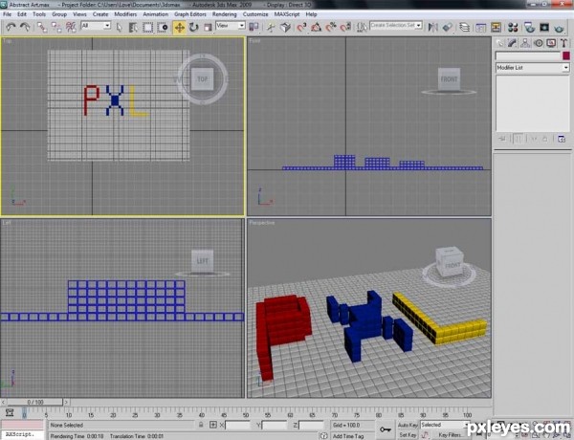
Task: Switch to the Motion command panel tab
Action: [538, 43]
